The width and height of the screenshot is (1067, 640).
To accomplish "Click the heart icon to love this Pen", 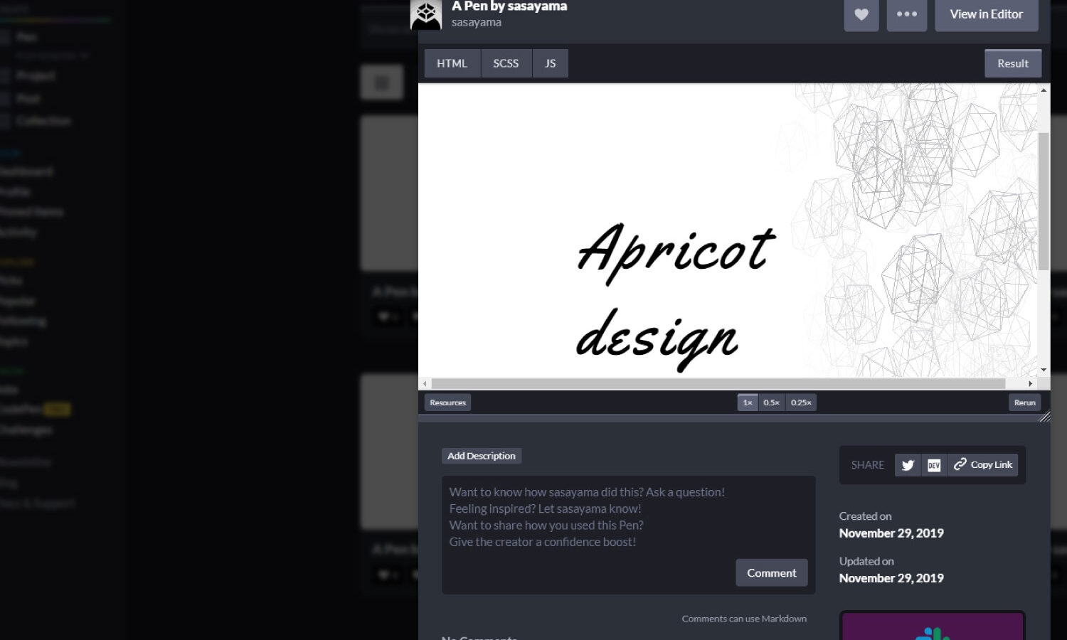I will 861,14.
